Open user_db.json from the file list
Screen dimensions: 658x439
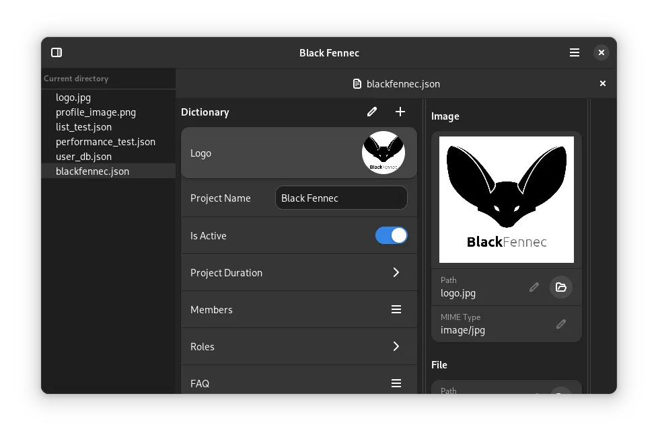(83, 157)
